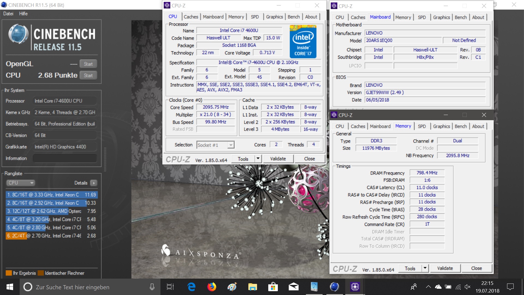Image resolution: width=524 pixels, height=295 pixels.
Task: Open Microsoft Store from the taskbar
Action: tap(273, 287)
